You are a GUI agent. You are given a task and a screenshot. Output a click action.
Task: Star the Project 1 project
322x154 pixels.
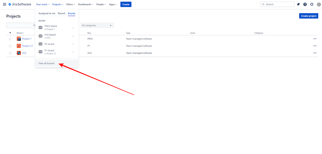(10, 39)
